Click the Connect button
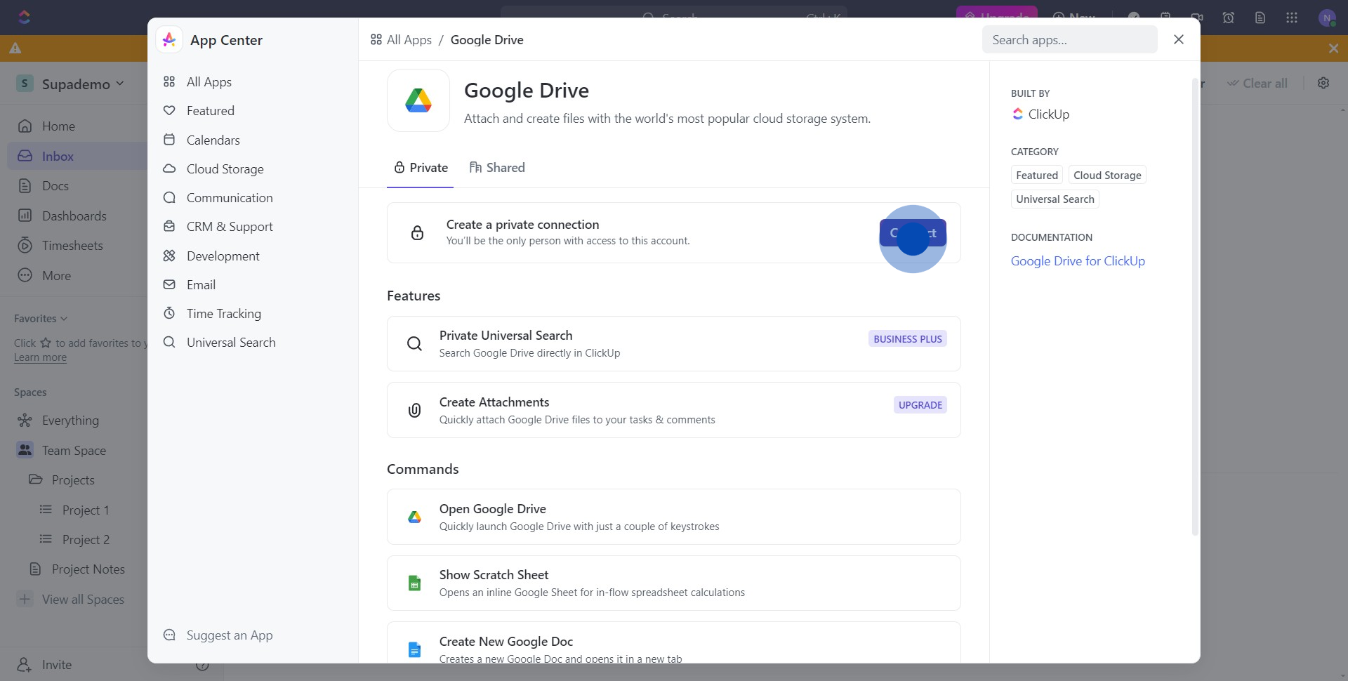This screenshot has height=681, width=1348. coord(912,233)
